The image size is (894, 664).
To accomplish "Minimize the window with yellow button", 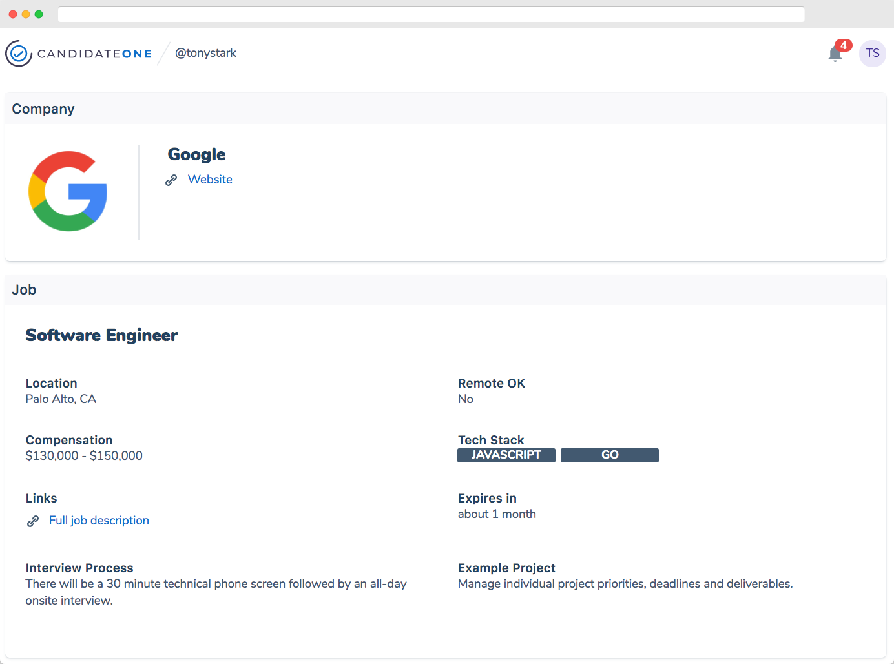I will click(26, 14).
